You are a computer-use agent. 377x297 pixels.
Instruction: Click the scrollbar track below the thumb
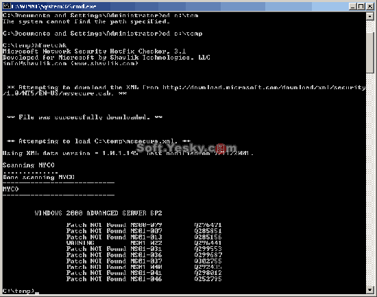370,178
